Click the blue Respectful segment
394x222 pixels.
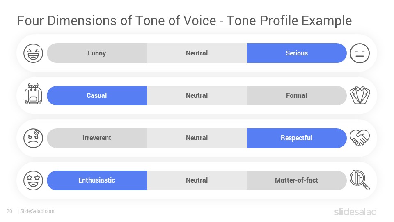click(x=297, y=138)
